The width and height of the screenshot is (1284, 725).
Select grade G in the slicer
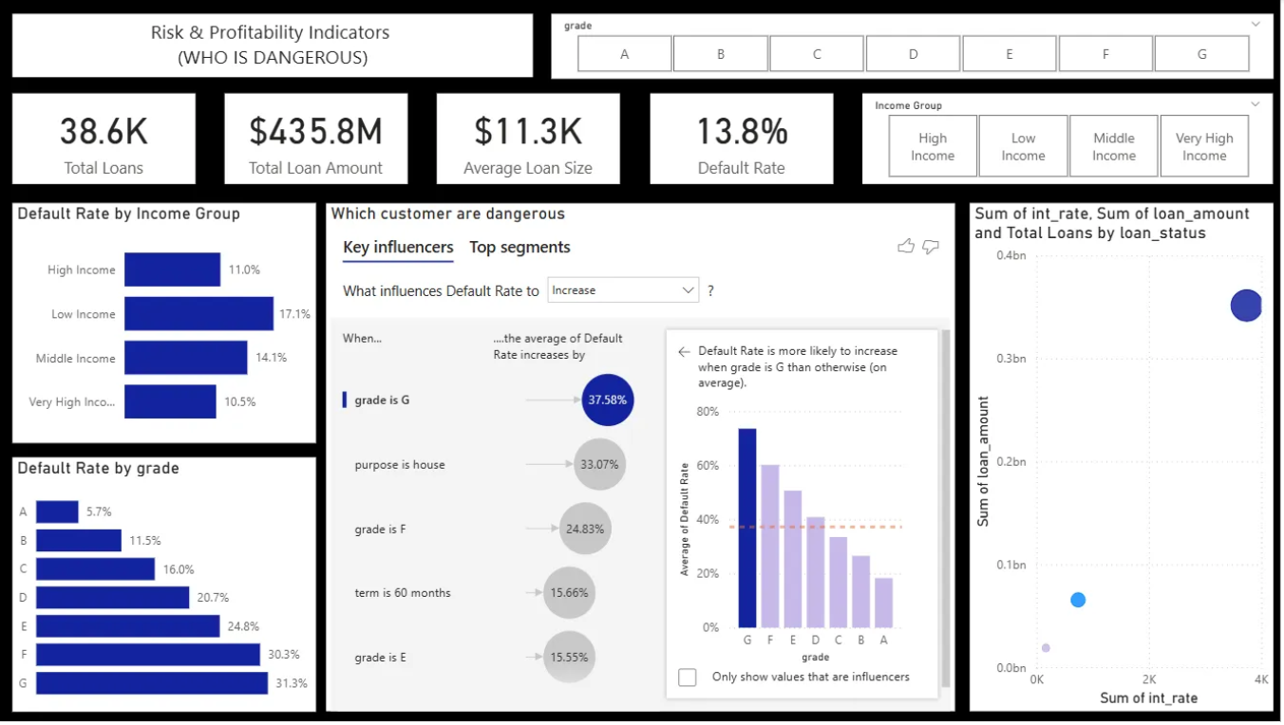[x=1202, y=54]
